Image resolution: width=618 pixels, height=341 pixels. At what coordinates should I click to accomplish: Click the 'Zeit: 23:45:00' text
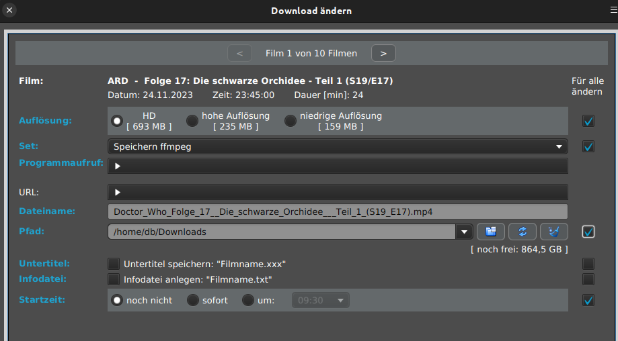[x=243, y=95]
